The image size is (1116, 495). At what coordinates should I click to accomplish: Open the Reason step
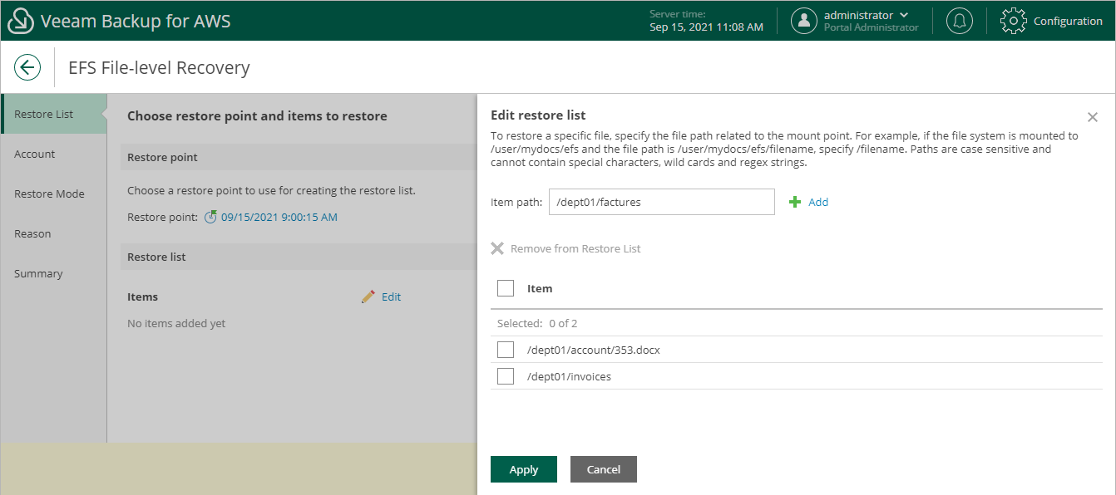point(54,233)
